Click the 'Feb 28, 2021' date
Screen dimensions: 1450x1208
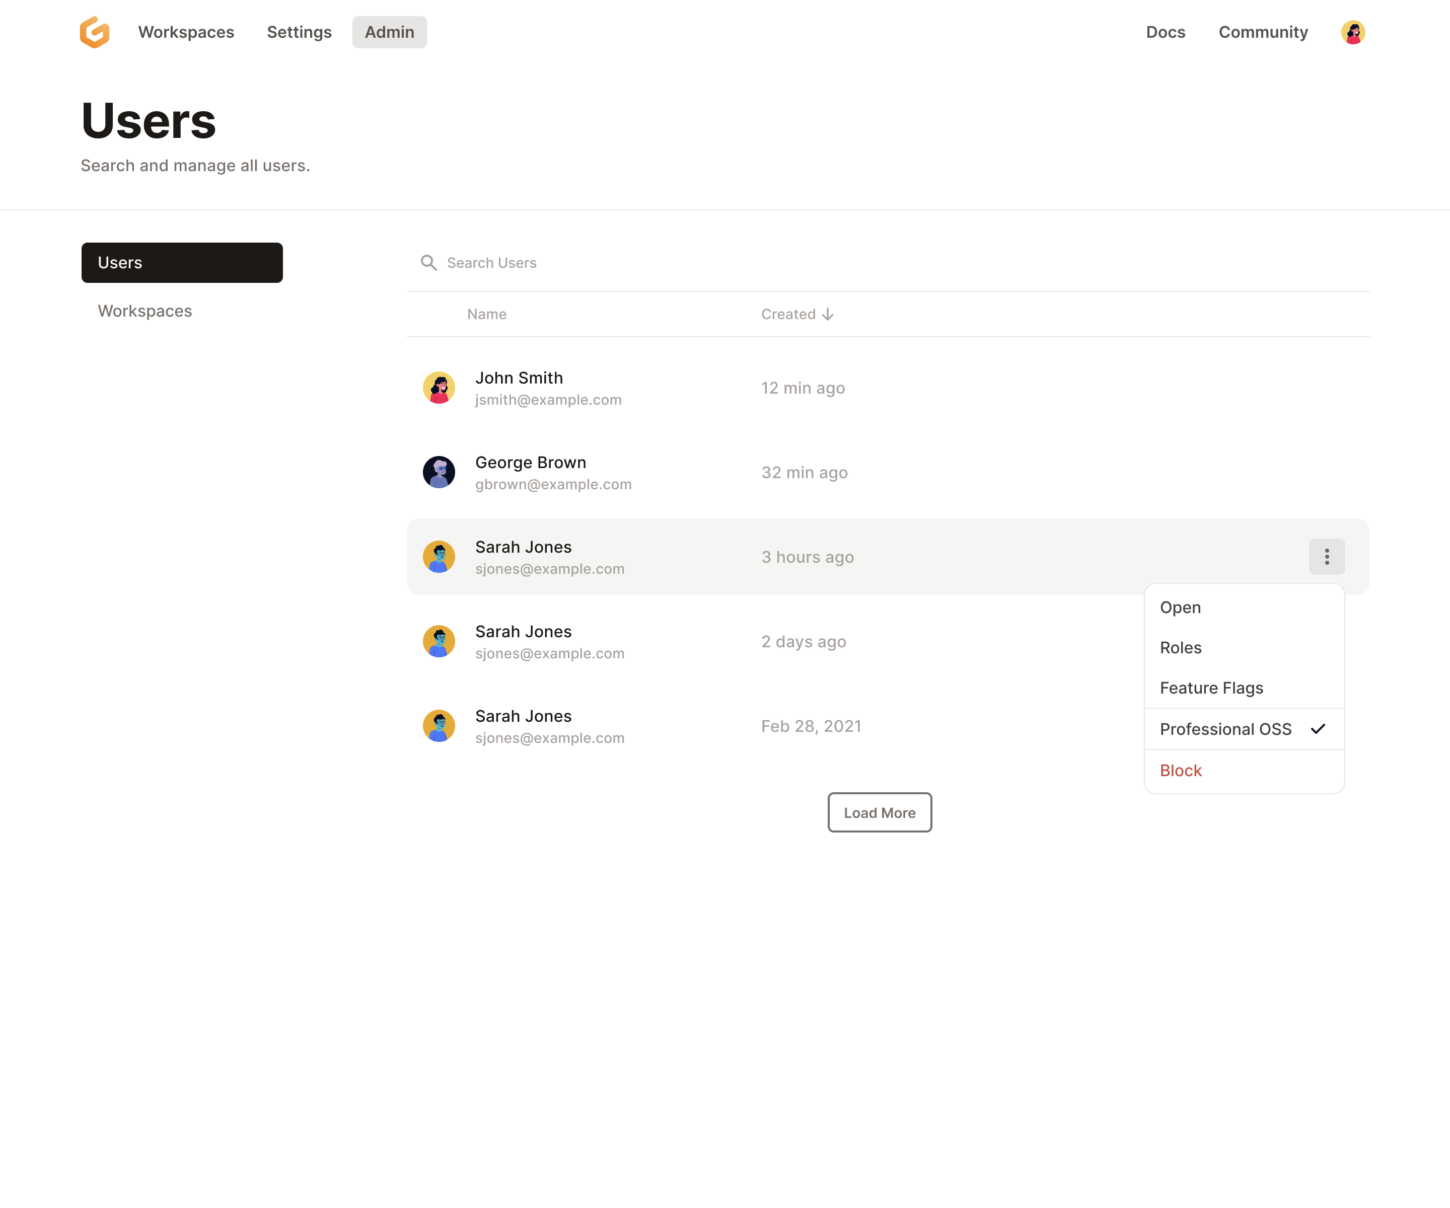(811, 726)
